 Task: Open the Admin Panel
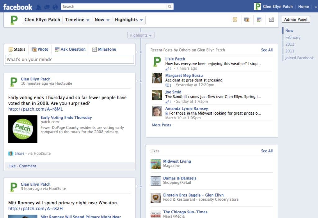[x=296, y=20]
